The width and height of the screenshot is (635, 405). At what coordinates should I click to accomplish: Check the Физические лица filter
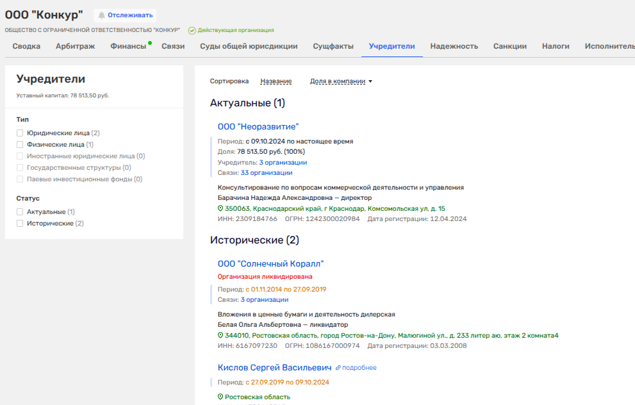[20, 145]
